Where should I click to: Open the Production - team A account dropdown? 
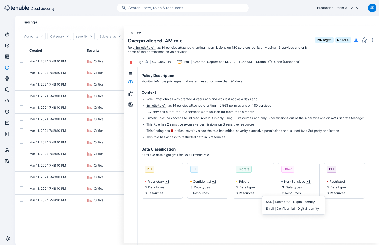[x=338, y=8]
